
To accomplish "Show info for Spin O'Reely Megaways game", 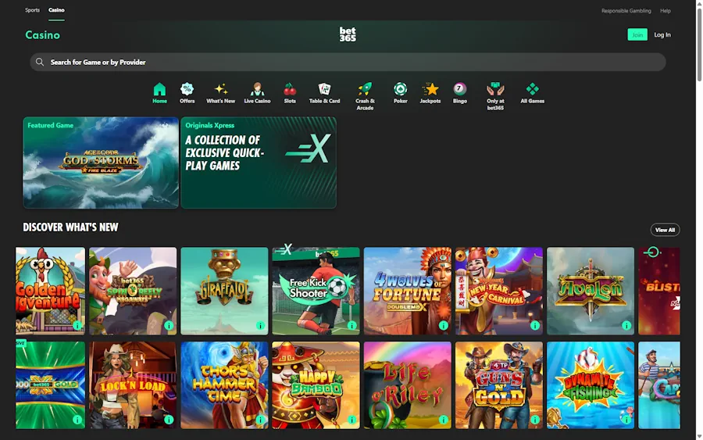I will [169, 325].
